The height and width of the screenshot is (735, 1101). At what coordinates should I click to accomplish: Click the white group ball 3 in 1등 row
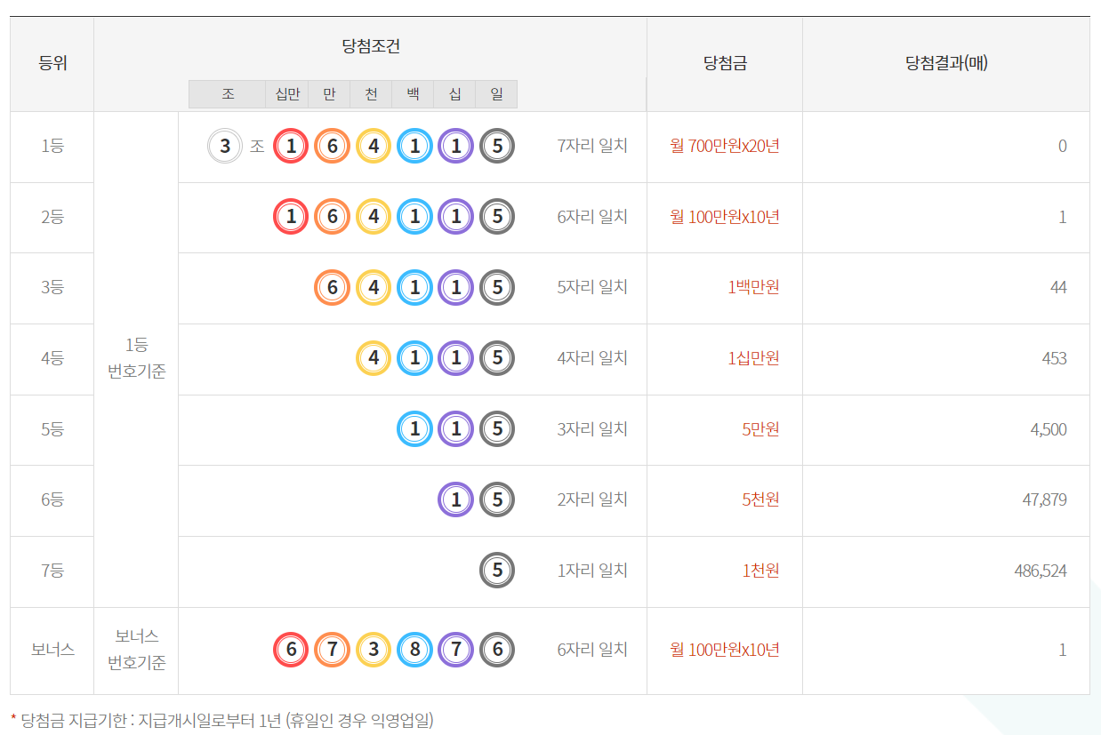coord(225,146)
